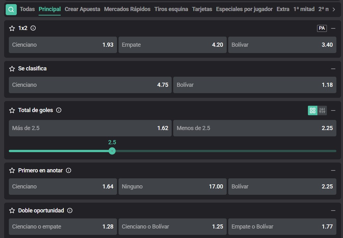Collapse the 1x2 market section
The height and width of the screenshot is (238, 343).
pos(333,28)
